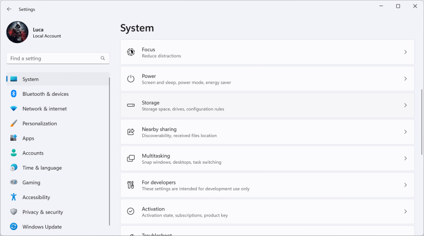Image resolution: width=424 pixels, height=236 pixels.
Task: Select Network & internet in sidebar
Action: pos(44,109)
